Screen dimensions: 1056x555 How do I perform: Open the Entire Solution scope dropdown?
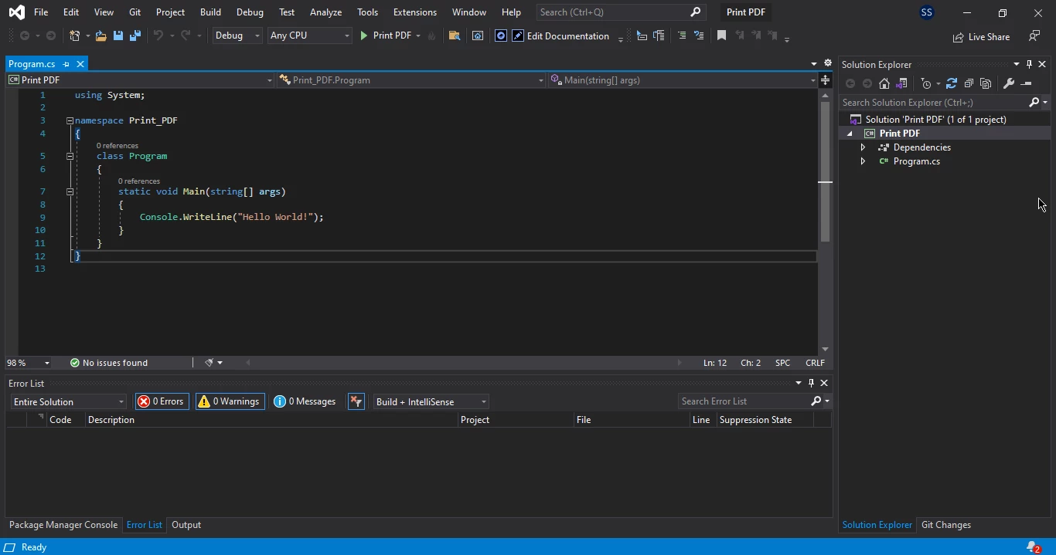[x=68, y=401]
